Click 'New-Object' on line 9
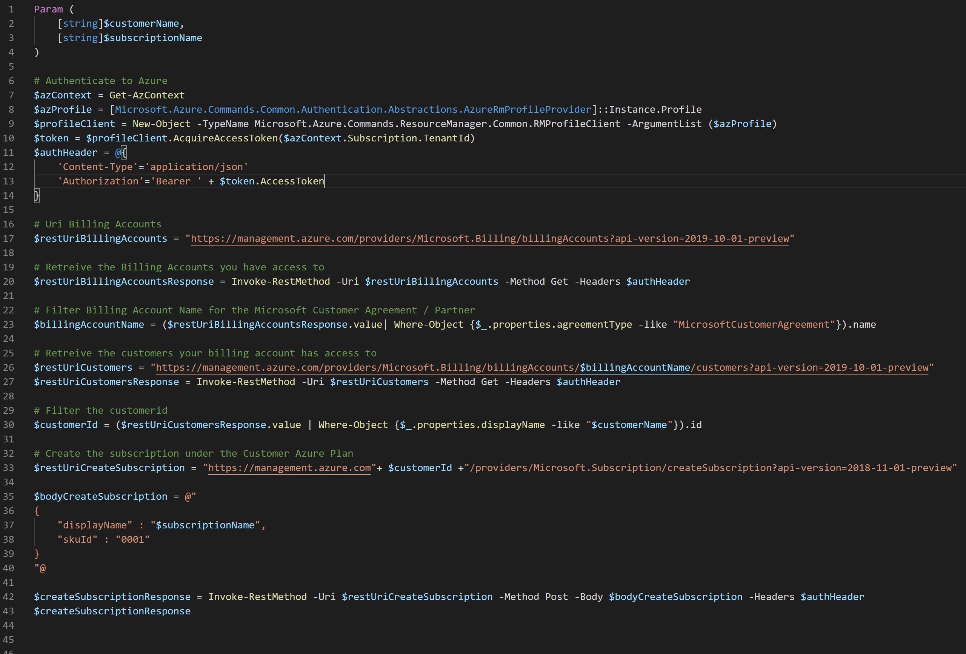 (162, 124)
